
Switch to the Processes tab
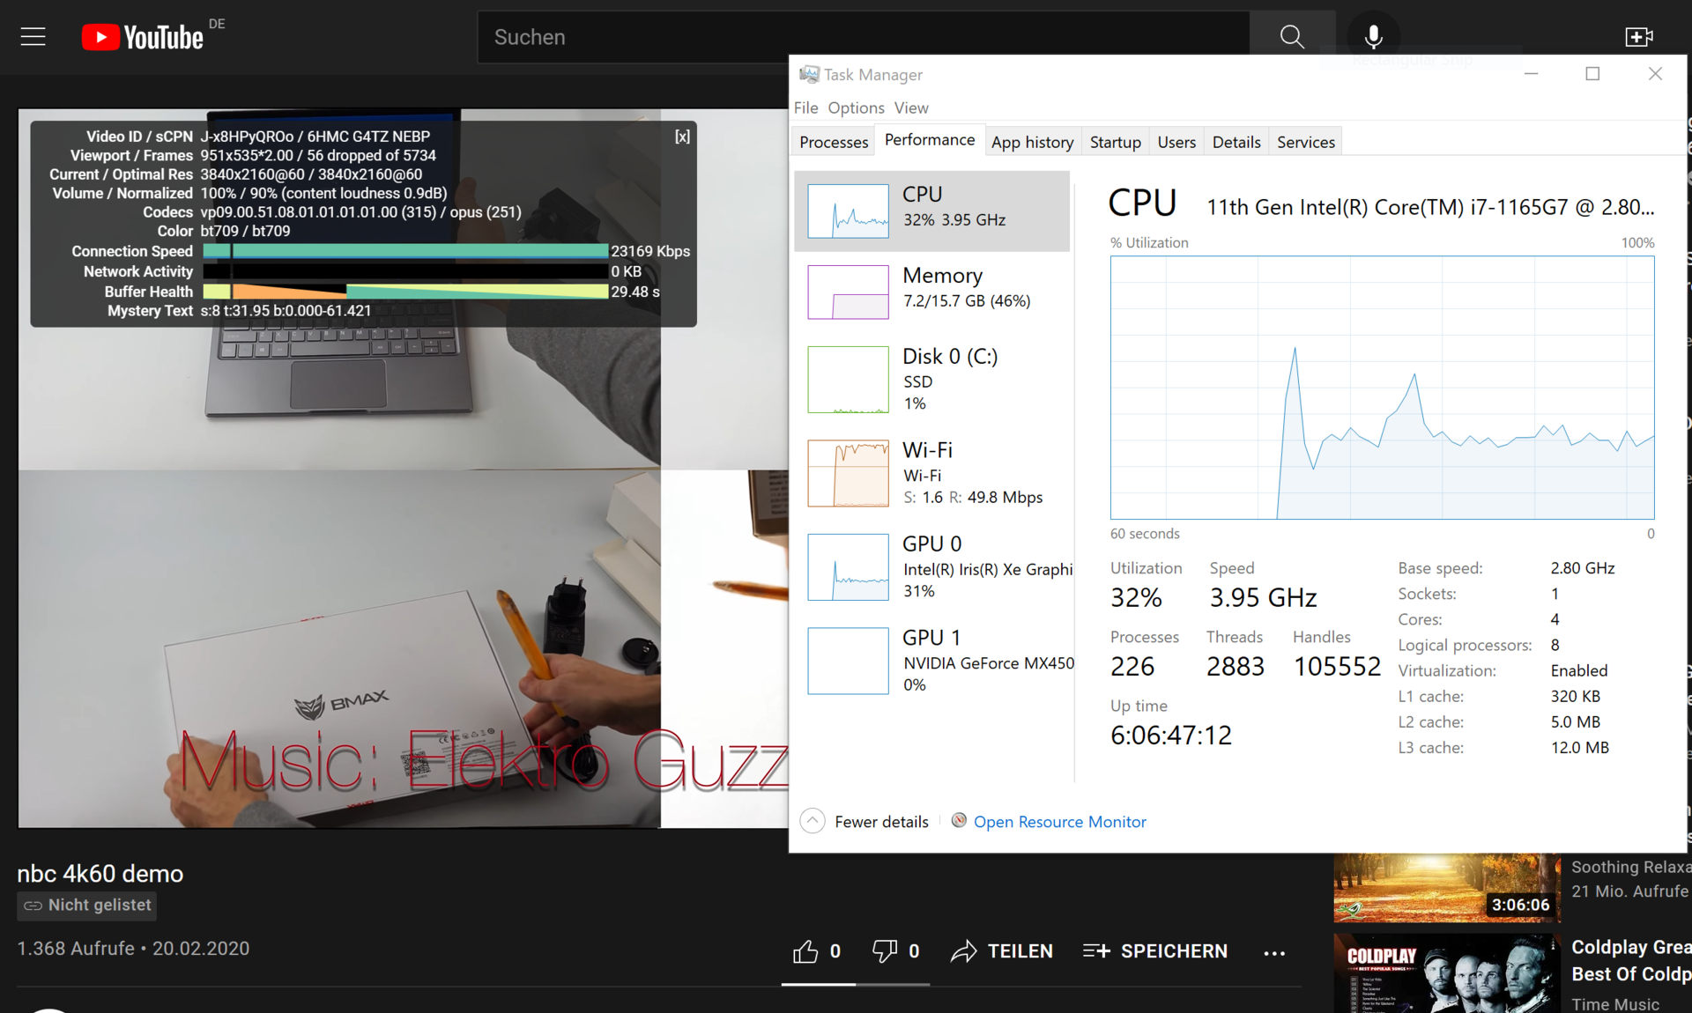click(x=834, y=142)
